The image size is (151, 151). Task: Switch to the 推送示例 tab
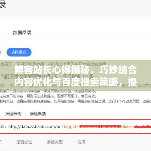[13, 114]
